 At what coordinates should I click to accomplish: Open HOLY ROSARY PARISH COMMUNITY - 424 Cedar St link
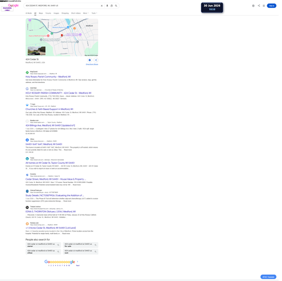pos(59,93)
